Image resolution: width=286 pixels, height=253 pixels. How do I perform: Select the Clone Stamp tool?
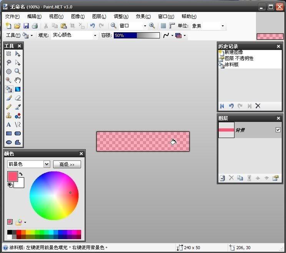pos(8,116)
